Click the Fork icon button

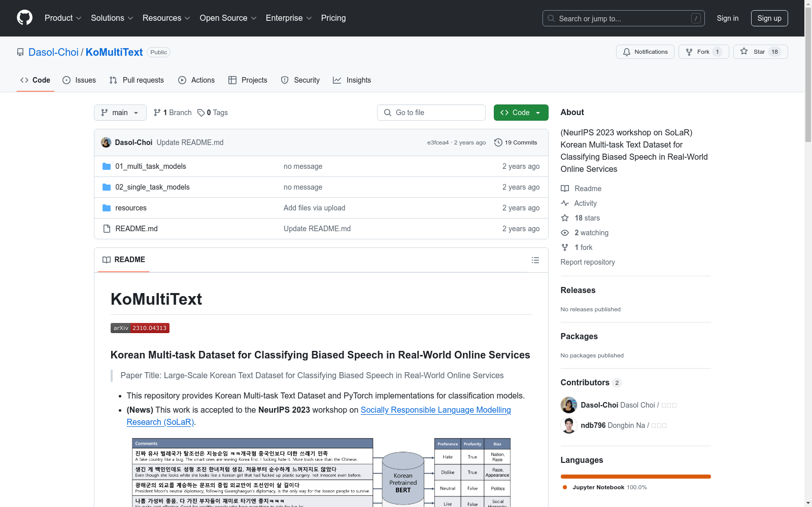pyautogui.click(x=689, y=52)
